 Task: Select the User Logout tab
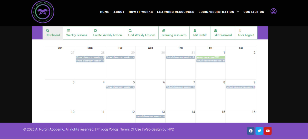[246, 33]
